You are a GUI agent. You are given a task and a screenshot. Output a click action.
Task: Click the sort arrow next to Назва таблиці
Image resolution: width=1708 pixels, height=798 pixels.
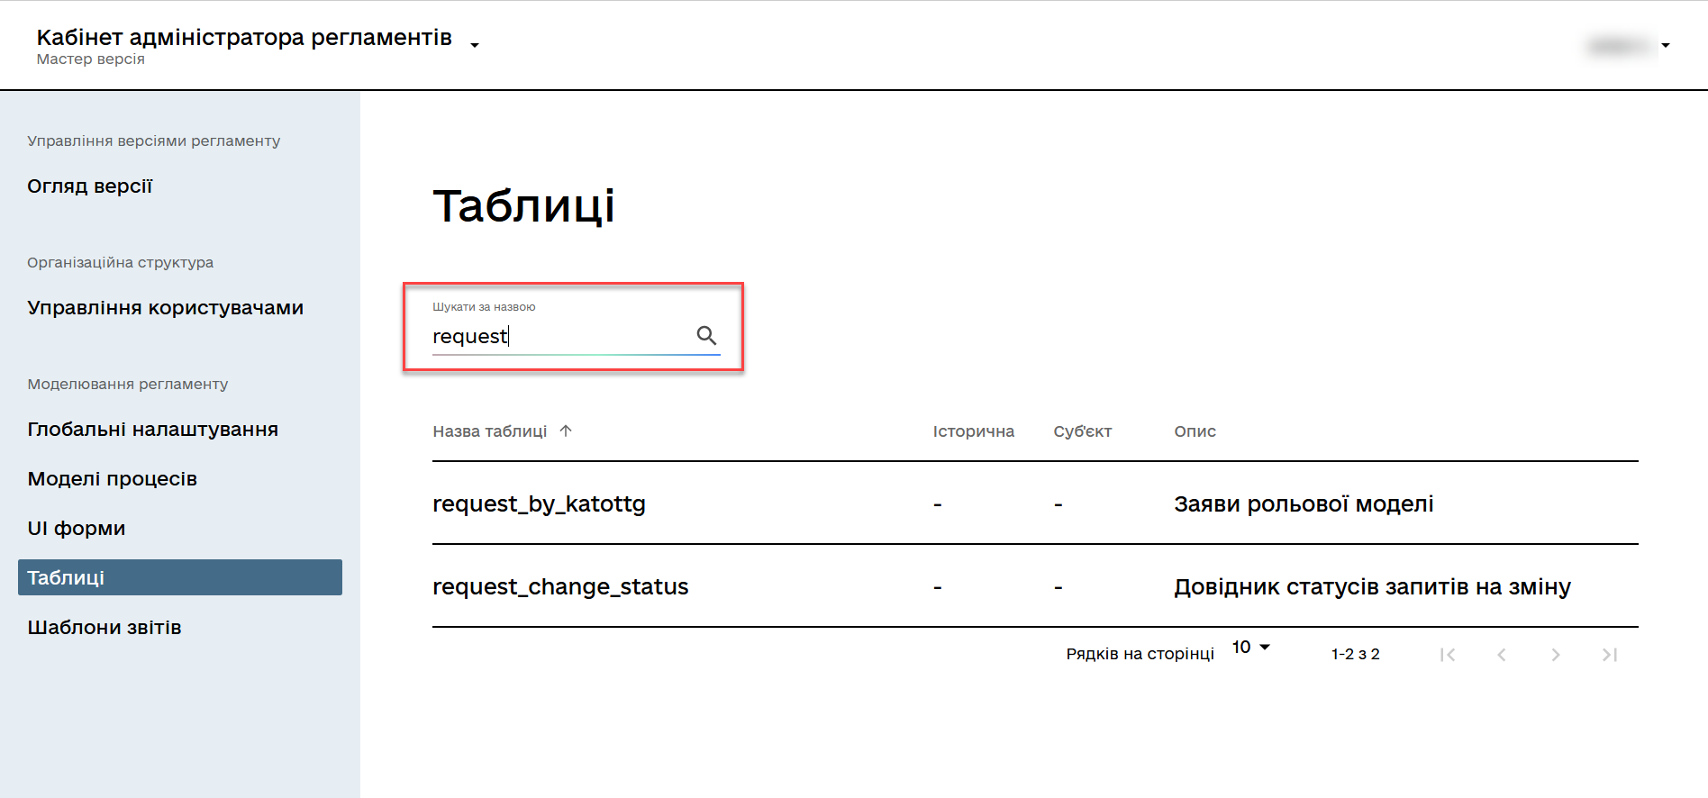click(x=566, y=431)
